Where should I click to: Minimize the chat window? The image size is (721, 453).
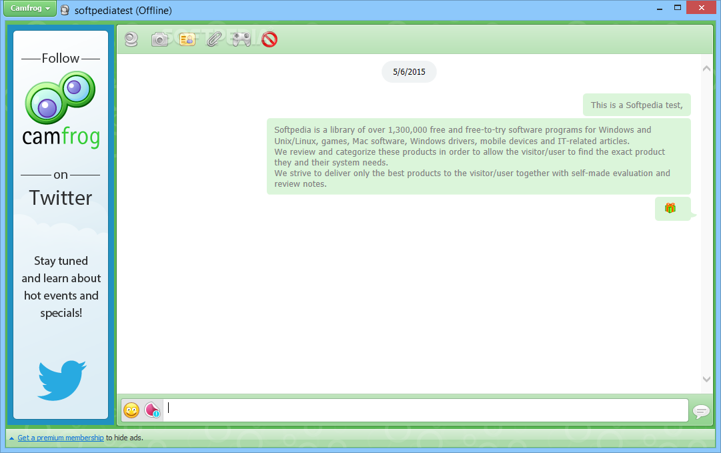[x=660, y=8]
